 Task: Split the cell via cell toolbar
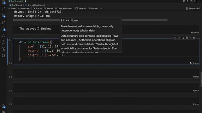click(x=187, y=38)
